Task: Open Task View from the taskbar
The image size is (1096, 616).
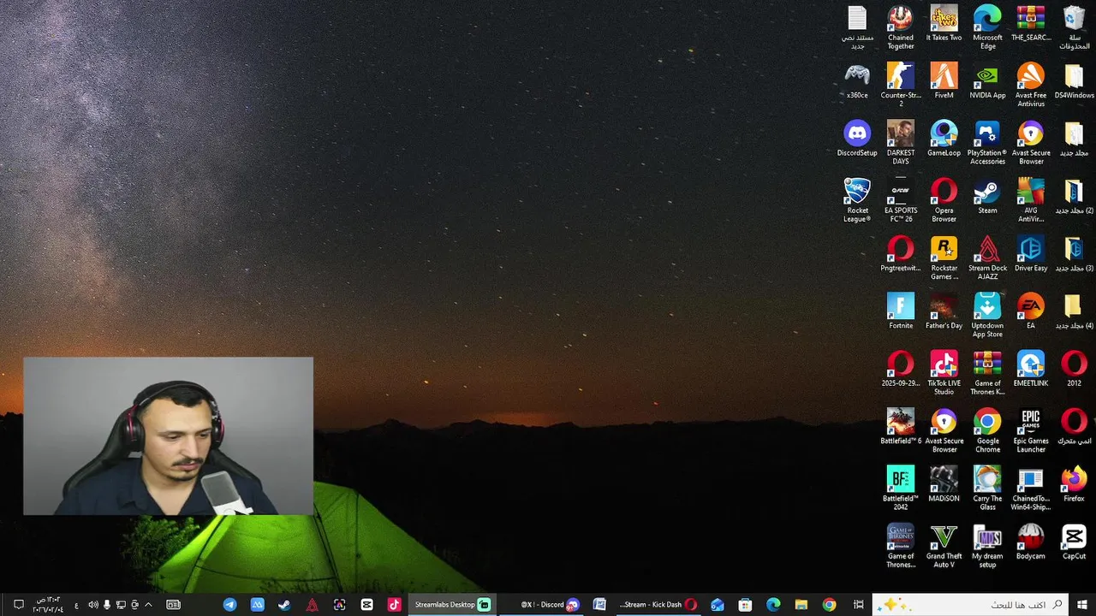Action: pos(858,605)
